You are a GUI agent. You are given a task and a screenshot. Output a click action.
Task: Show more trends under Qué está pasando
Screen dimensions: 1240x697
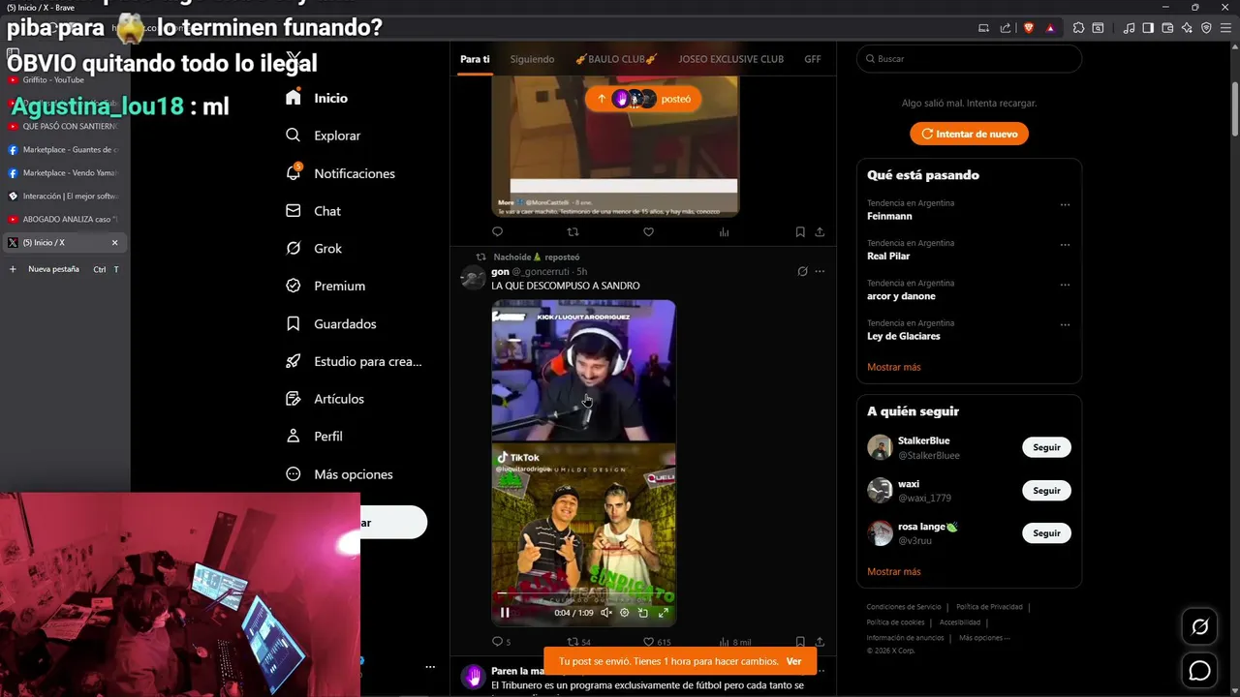[x=893, y=367]
